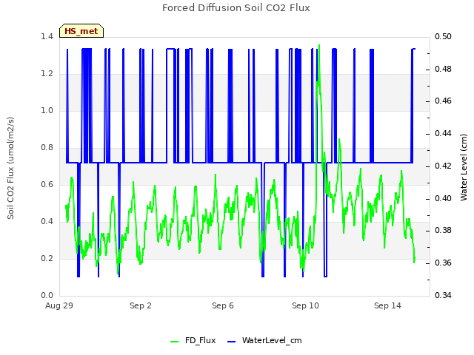Image resolution: width=474 pixels, height=355 pixels.
Task: Click the 1.4 tick on the left axis
Action: click(x=47, y=37)
